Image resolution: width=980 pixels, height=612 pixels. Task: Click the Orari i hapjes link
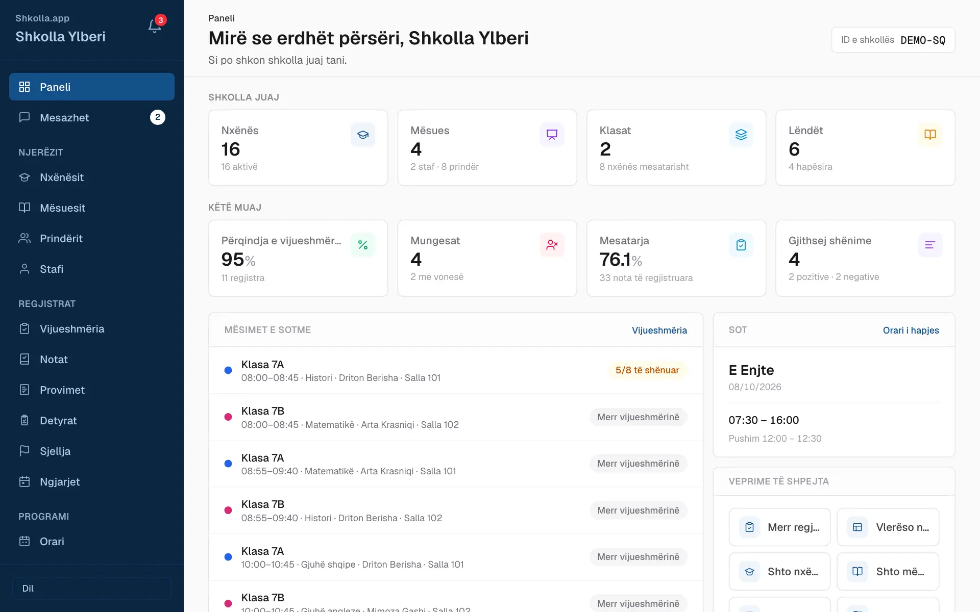coord(911,330)
